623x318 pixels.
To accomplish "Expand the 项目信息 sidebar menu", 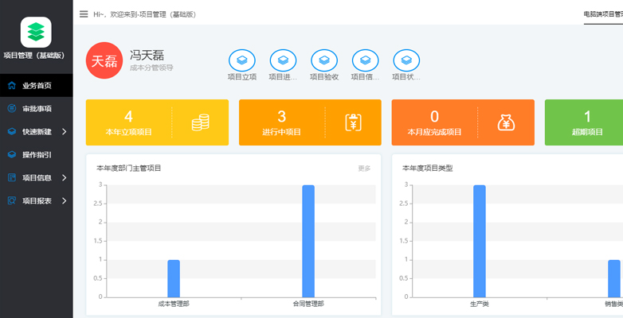I will click(37, 177).
